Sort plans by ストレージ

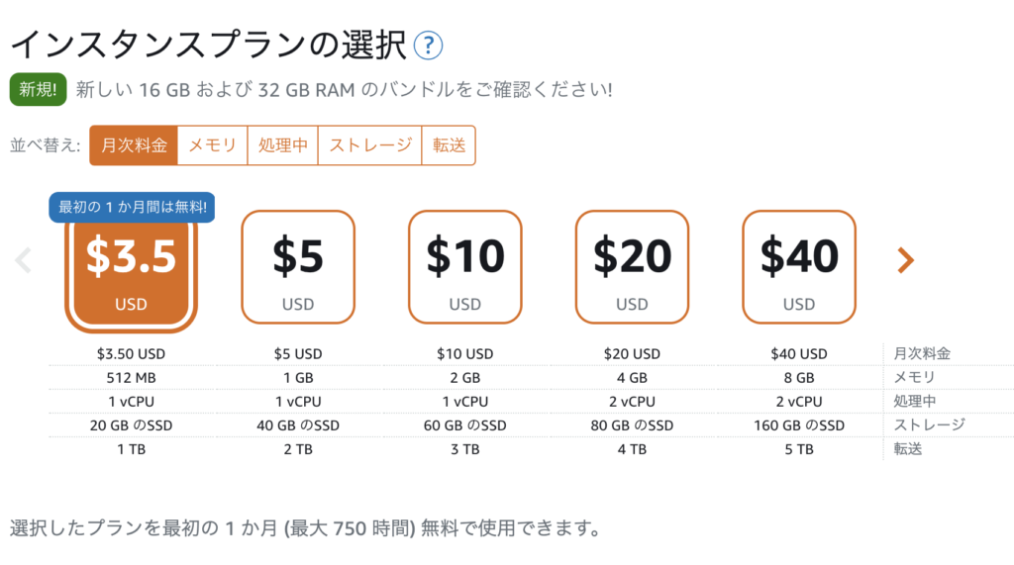370,145
